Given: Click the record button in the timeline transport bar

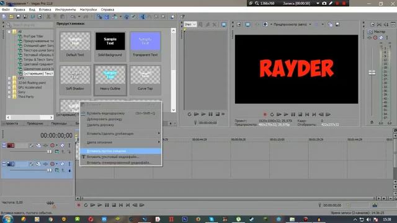Looking at the screenshot, I should click(x=79, y=205).
